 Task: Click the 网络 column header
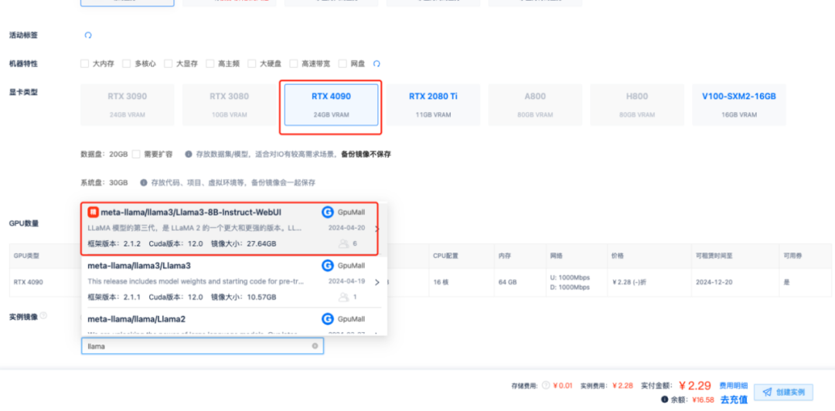557,256
